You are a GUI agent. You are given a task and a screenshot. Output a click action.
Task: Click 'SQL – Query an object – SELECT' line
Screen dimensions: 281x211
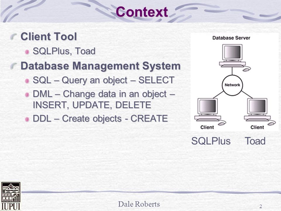pos(104,80)
